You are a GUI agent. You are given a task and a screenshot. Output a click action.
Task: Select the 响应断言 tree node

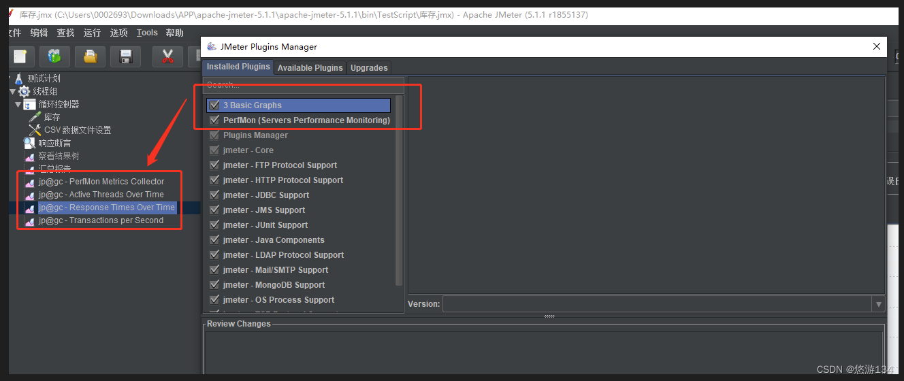[x=54, y=143]
